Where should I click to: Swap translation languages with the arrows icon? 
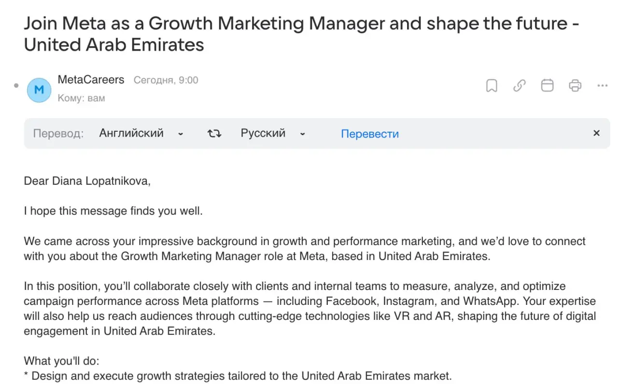click(214, 134)
